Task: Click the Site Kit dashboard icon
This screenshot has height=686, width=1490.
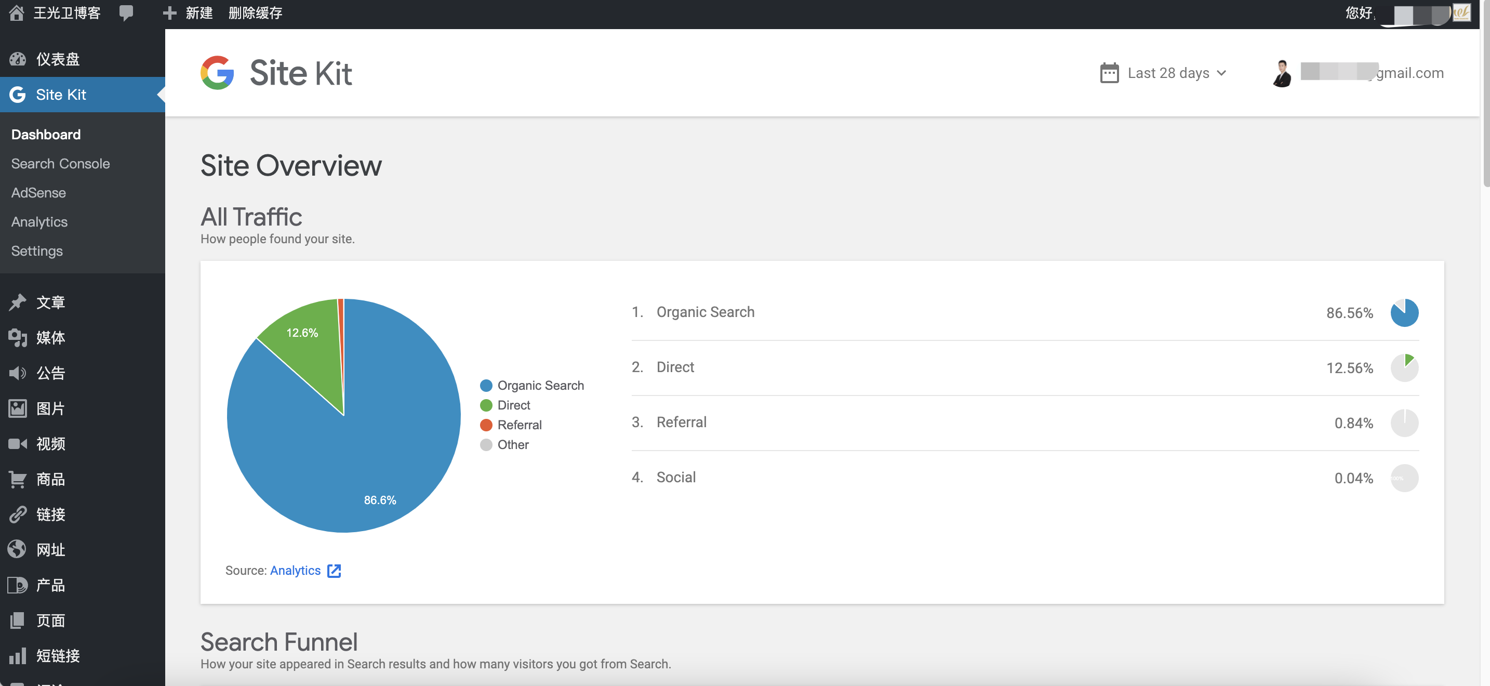Action: coord(16,94)
